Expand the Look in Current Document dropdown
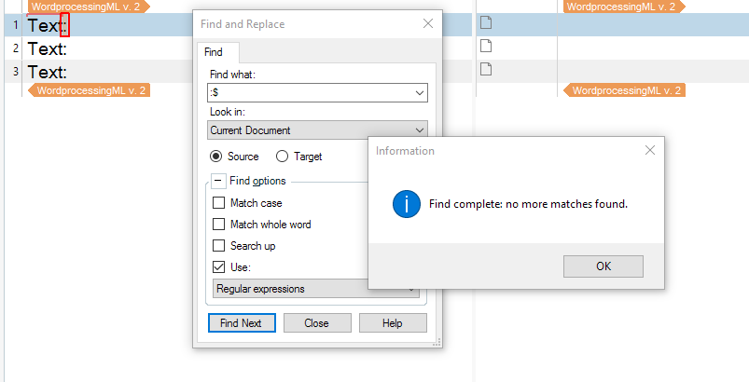 tap(419, 130)
